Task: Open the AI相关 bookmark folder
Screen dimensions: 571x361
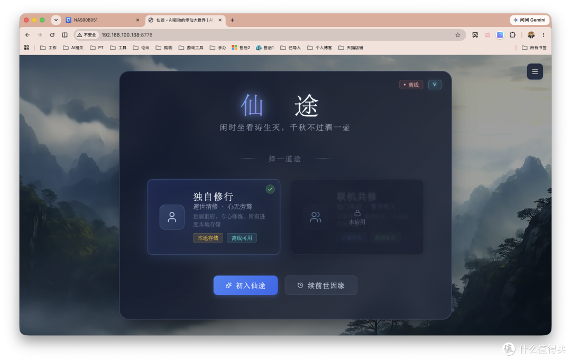Action: (x=73, y=48)
